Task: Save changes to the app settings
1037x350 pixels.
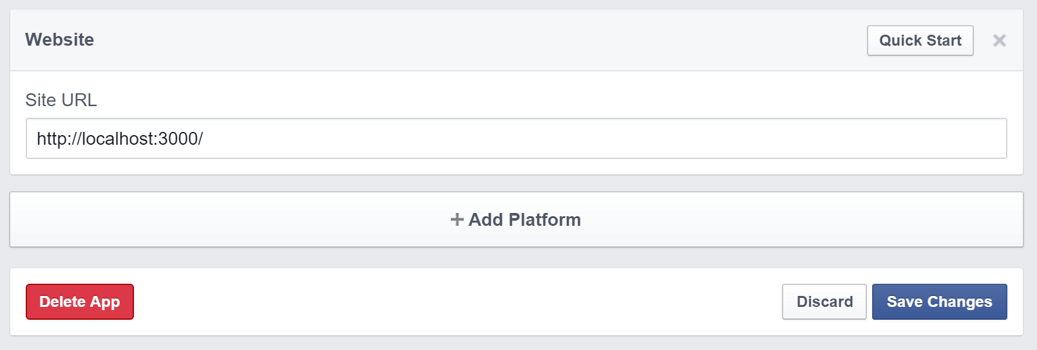Action: click(939, 302)
